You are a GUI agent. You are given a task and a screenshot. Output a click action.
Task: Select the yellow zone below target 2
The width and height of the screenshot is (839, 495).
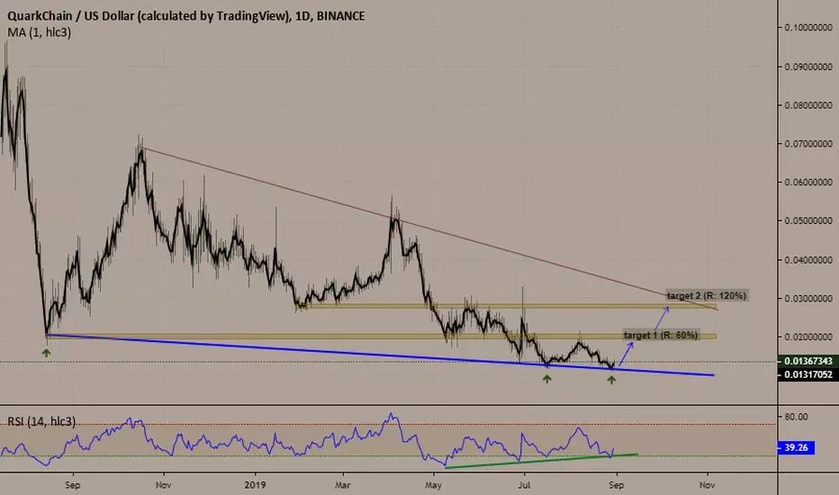click(507, 306)
